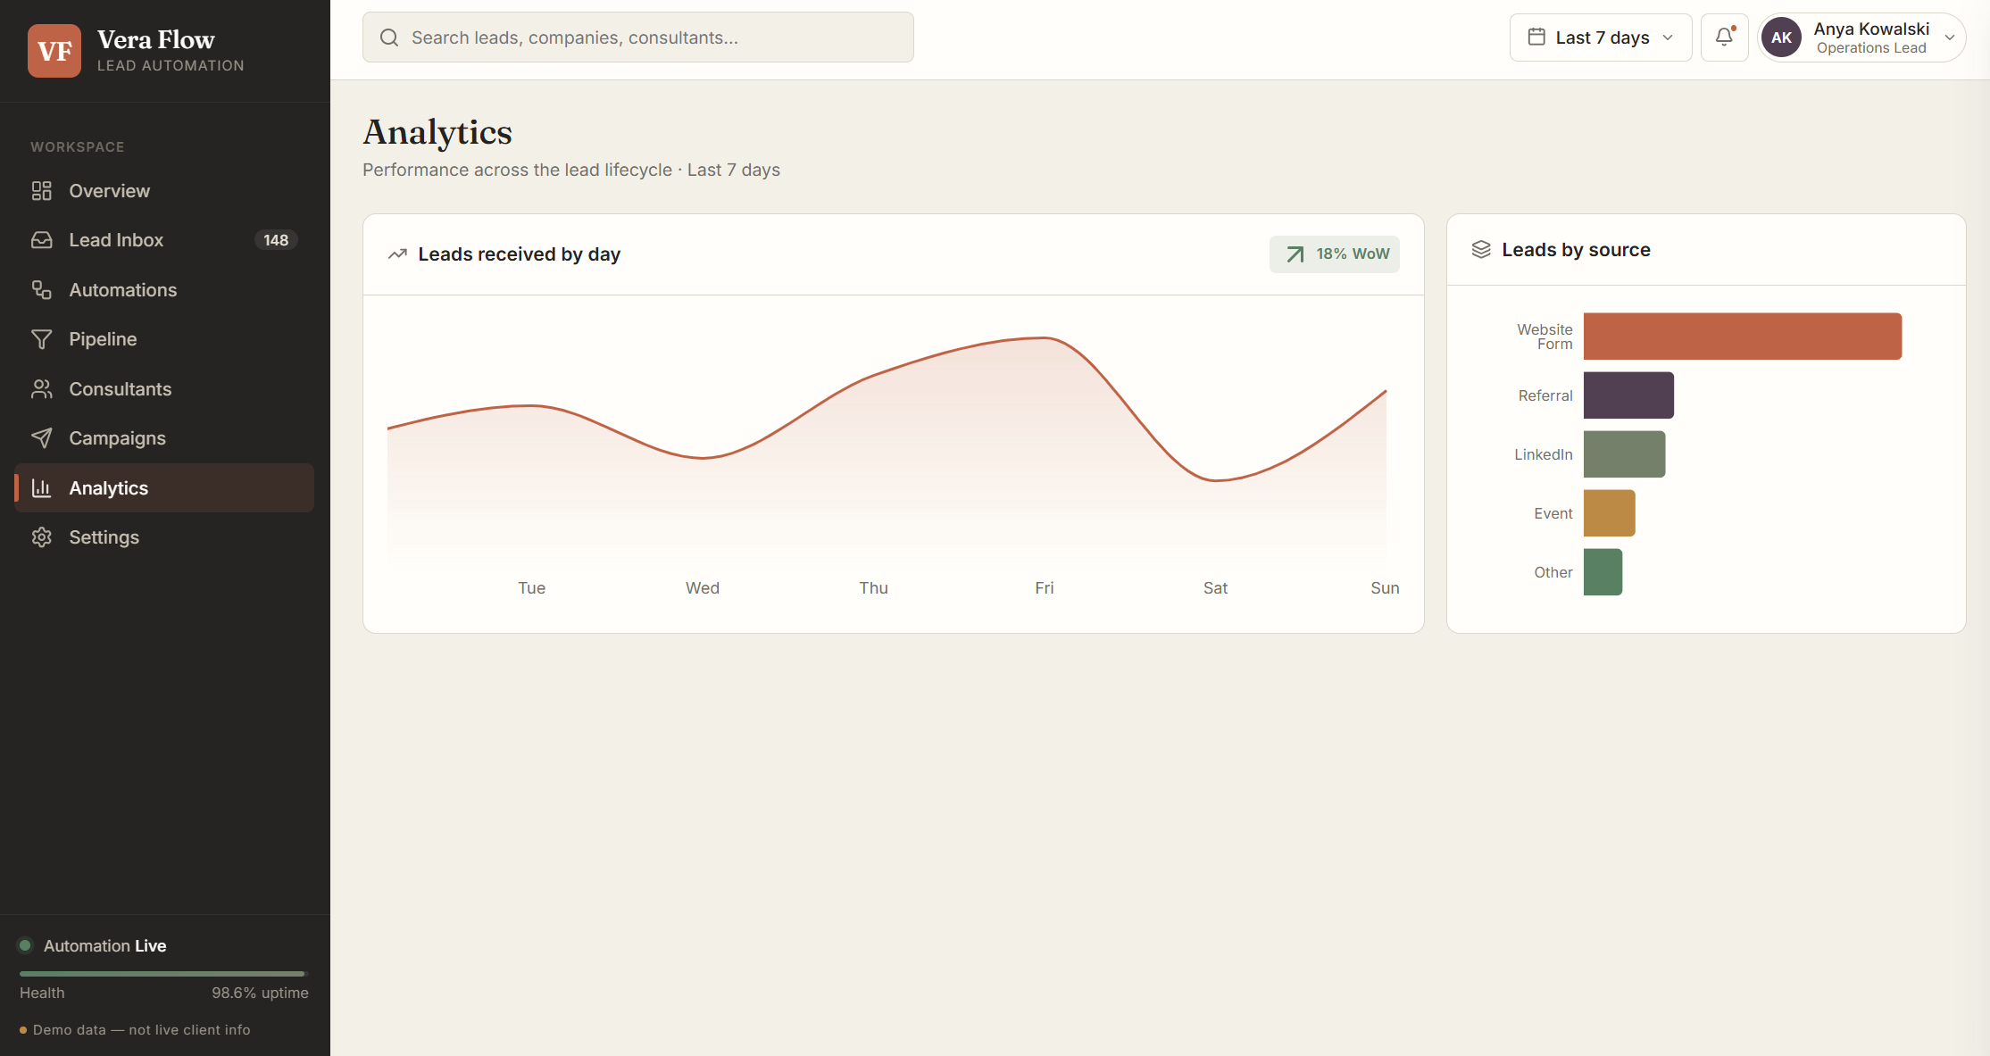Click the 148 inbox count badge
Image resolution: width=1990 pixels, height=1056 pixels.
pyautogui.click(x=276, y=240)
